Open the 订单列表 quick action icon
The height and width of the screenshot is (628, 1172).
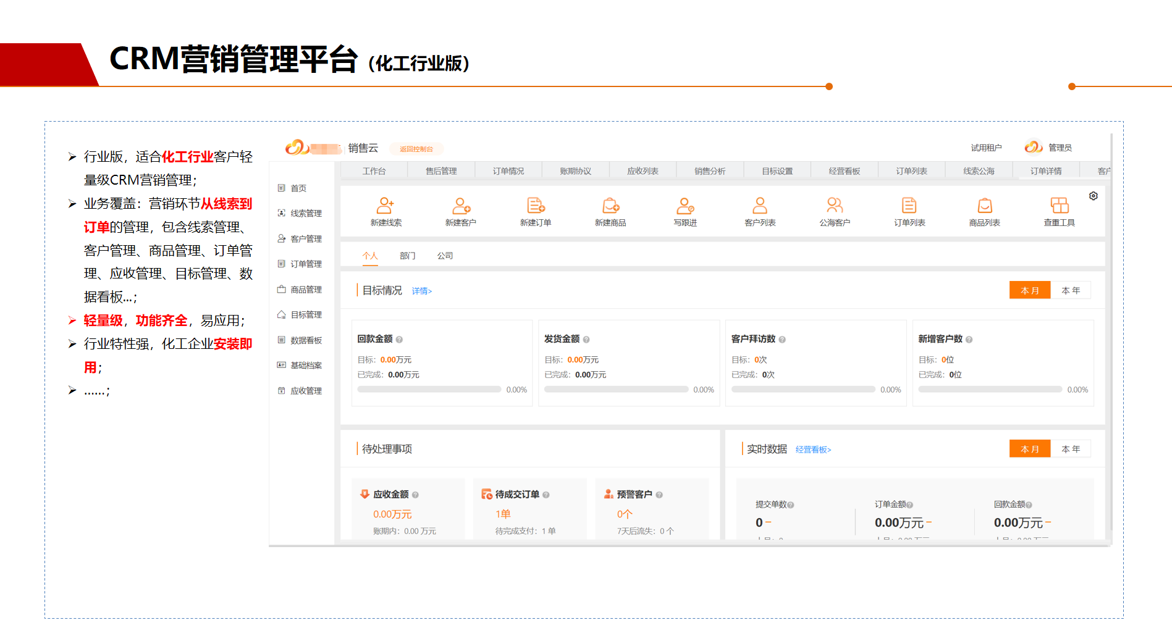pos(909,205)
